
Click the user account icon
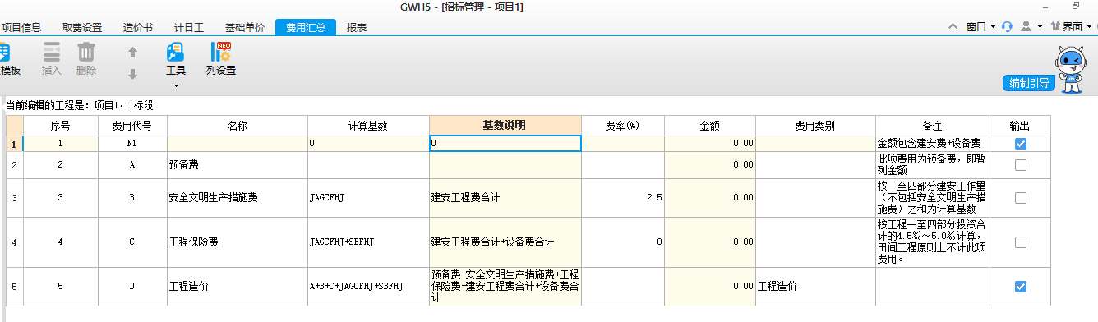coord(1026,26)
